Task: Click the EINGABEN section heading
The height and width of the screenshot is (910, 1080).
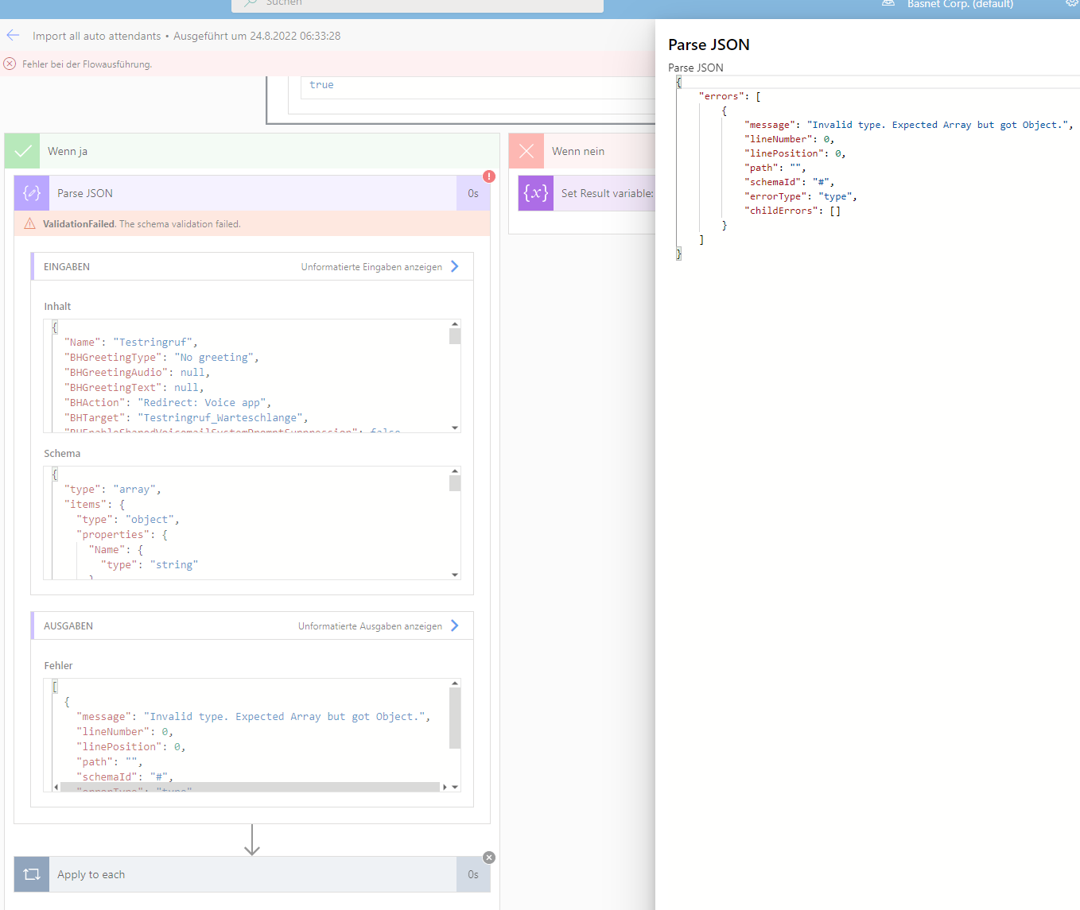Action: [67, 267]
